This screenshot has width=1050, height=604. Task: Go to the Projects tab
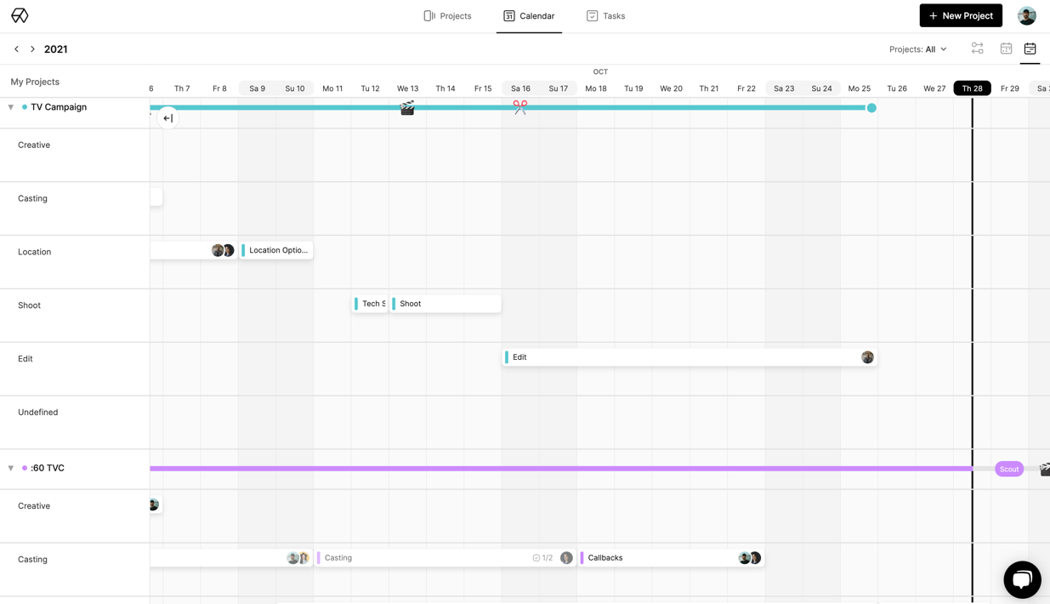tap(447, 16)
